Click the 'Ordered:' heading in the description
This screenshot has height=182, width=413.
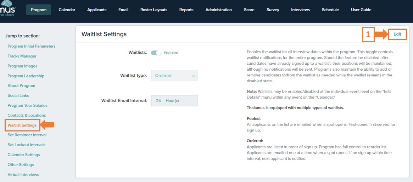(255, 141)
